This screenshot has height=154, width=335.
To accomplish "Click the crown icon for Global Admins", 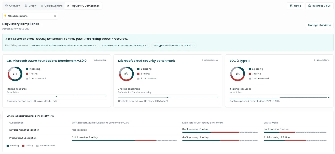I will [42, 6].
